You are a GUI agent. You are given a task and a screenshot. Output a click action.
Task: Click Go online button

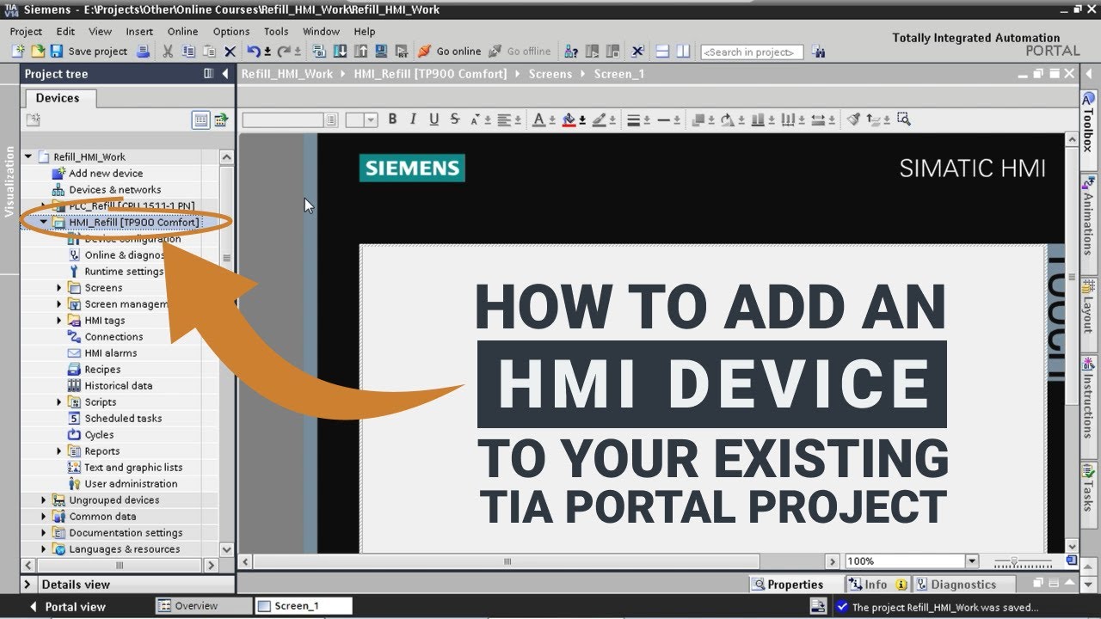[x=449, y=52]
